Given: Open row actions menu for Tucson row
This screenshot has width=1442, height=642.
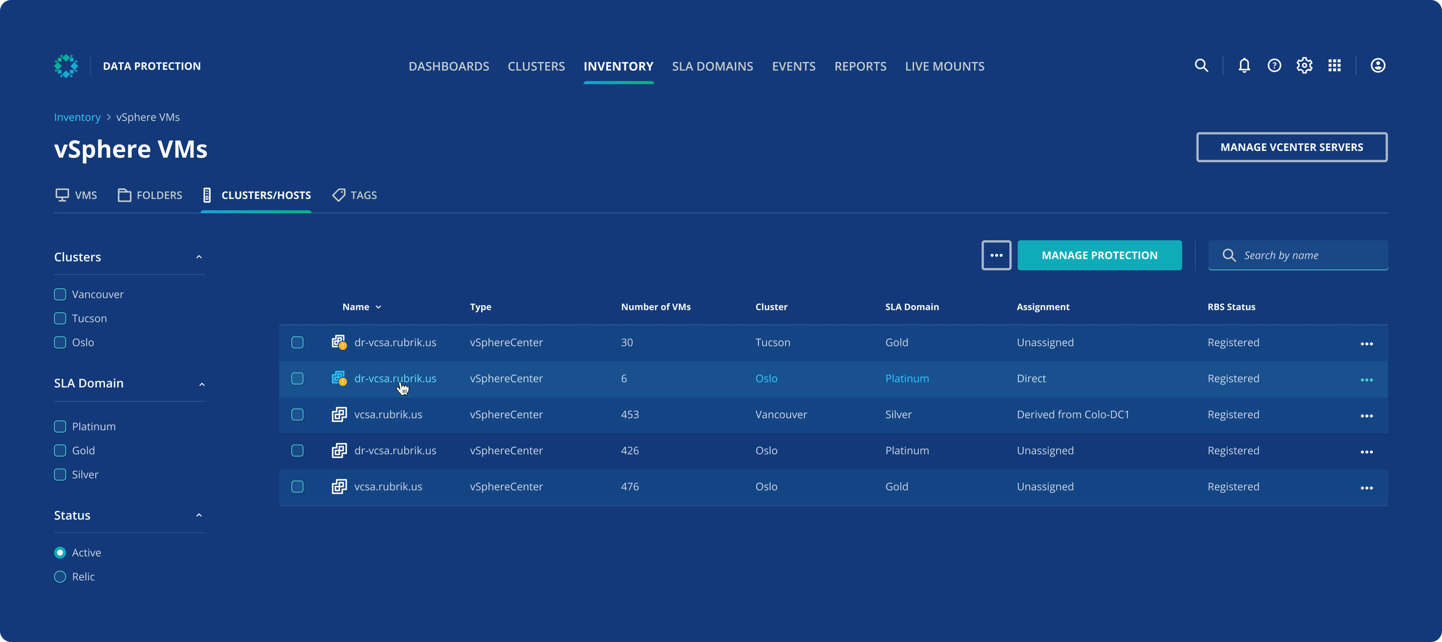Looking at the screenshot, I should [1367, 344].
